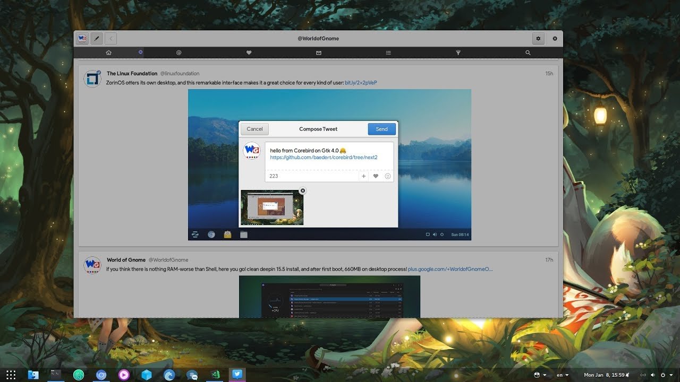The width and height of the screenshot is (680, 382).
Task: Click the World of Gnome tweet avatar
Action: (x=92, y=264)
